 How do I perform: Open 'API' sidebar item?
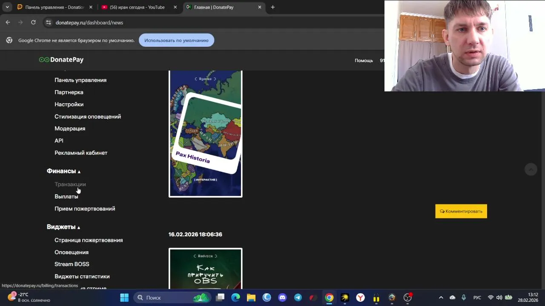tap(59, 141)
